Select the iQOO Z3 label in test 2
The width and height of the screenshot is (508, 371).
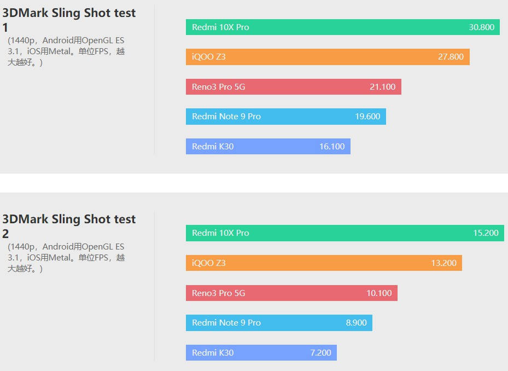208,263
